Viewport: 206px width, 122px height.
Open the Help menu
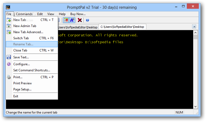point(62,14)
